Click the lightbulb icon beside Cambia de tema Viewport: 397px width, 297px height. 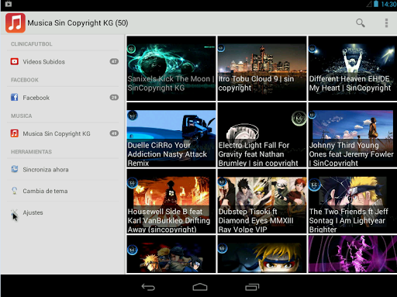(15, 191)
